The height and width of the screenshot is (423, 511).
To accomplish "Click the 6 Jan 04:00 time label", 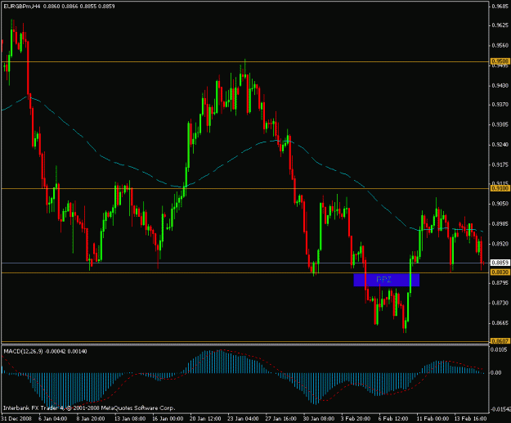I will point(53,418).
